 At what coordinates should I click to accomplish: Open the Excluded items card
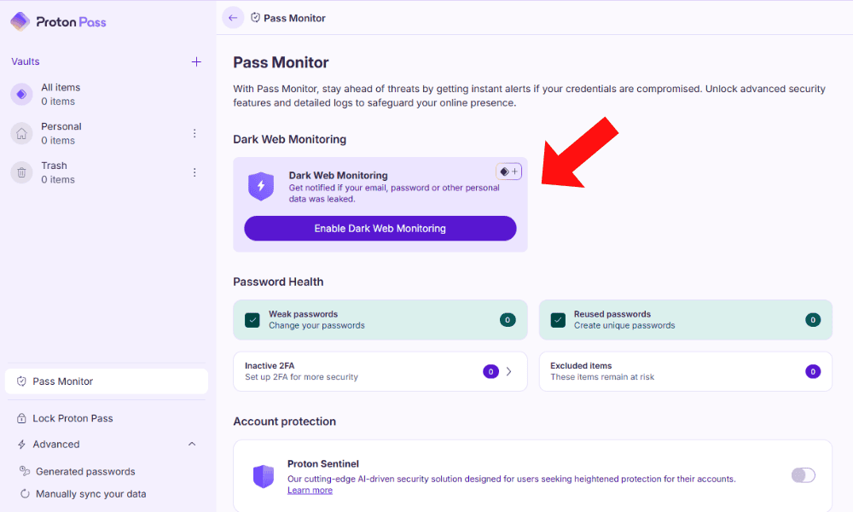click(x=685, y=371)
